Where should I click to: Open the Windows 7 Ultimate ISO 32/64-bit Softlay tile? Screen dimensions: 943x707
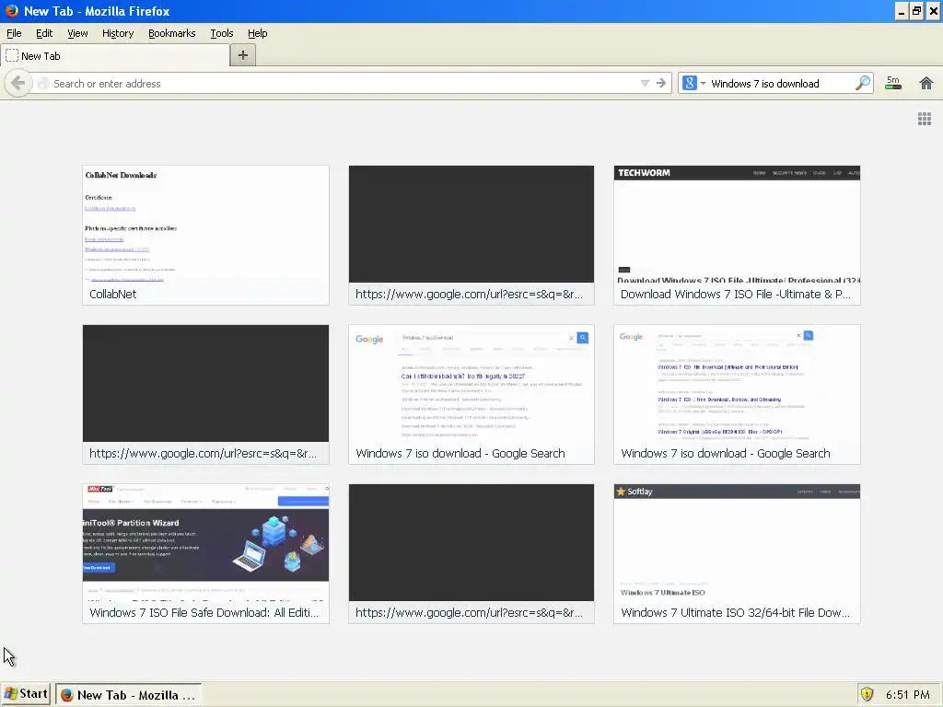pyautogui.click(x=737, y=553)
